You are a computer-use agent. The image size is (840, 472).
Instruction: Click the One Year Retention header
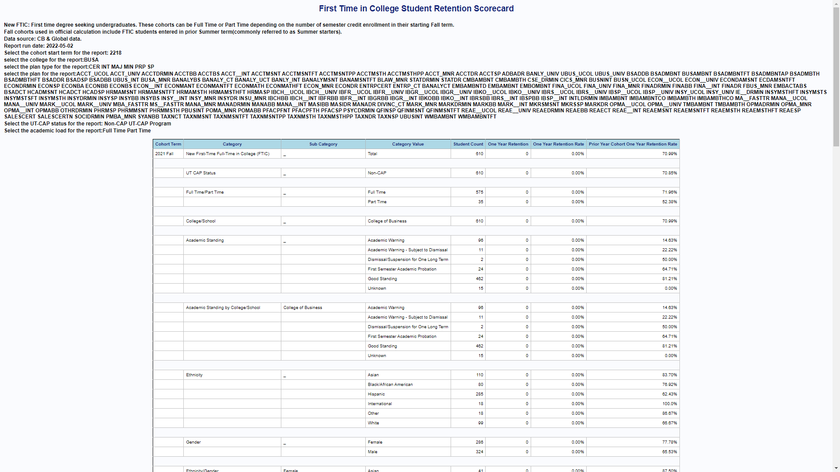507,144
